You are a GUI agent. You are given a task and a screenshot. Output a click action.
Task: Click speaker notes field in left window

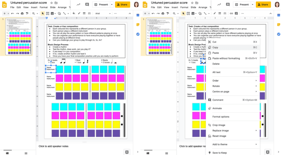[x=84, y=146]
